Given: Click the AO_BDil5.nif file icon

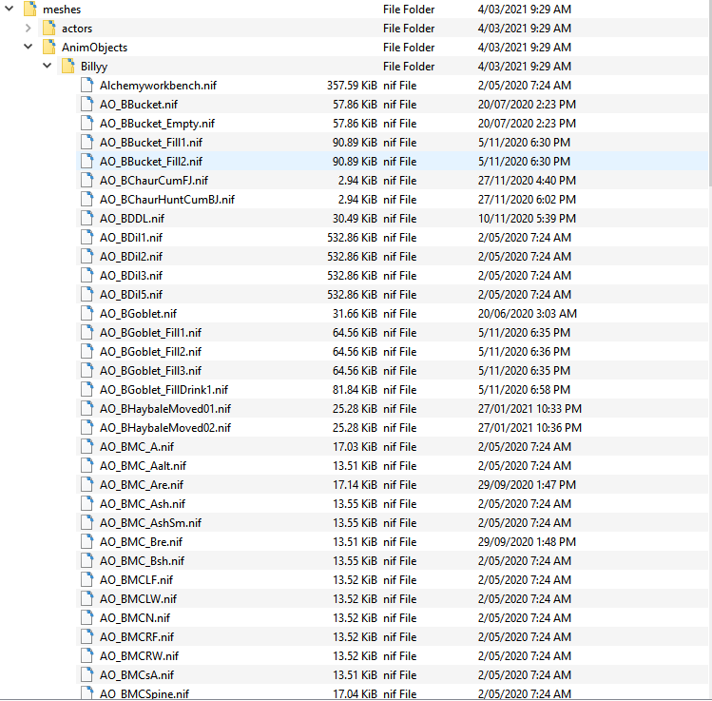Looking at the screenshot, I should [87, 295].
